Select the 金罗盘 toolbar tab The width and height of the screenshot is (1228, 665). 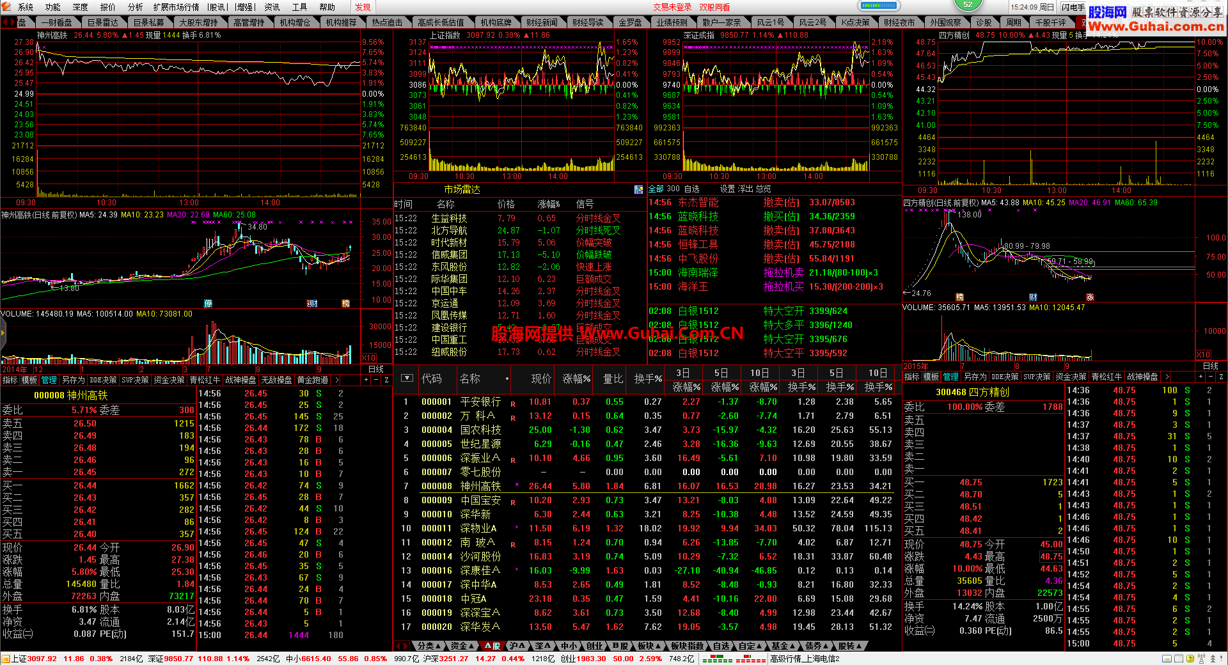pos(630,22)
